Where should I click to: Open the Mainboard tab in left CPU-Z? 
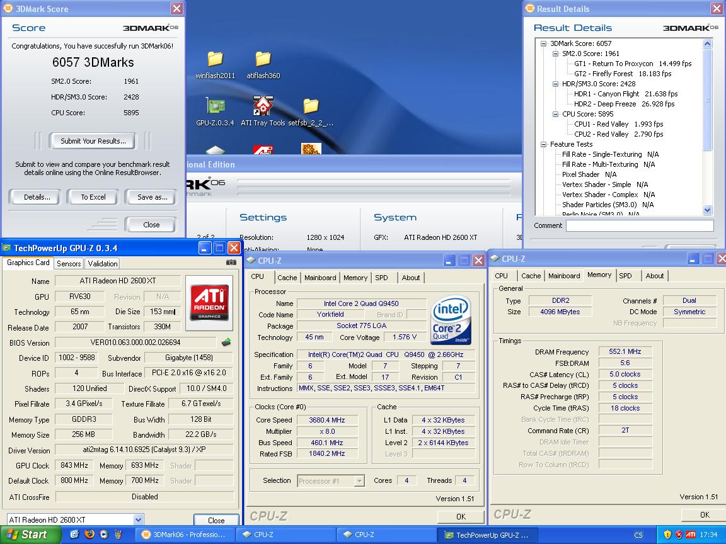pos(320,278)
